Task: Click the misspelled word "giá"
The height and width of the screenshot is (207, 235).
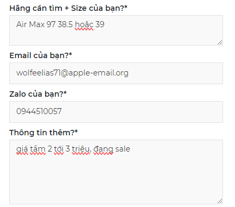Action: [22, 149]
